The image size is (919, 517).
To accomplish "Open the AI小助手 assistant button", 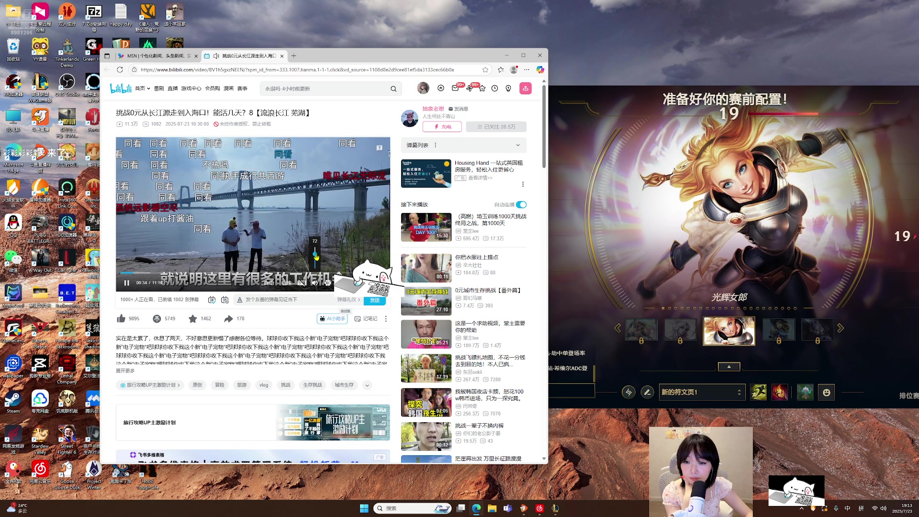I will pyautogui.click(x=332, y=319).
